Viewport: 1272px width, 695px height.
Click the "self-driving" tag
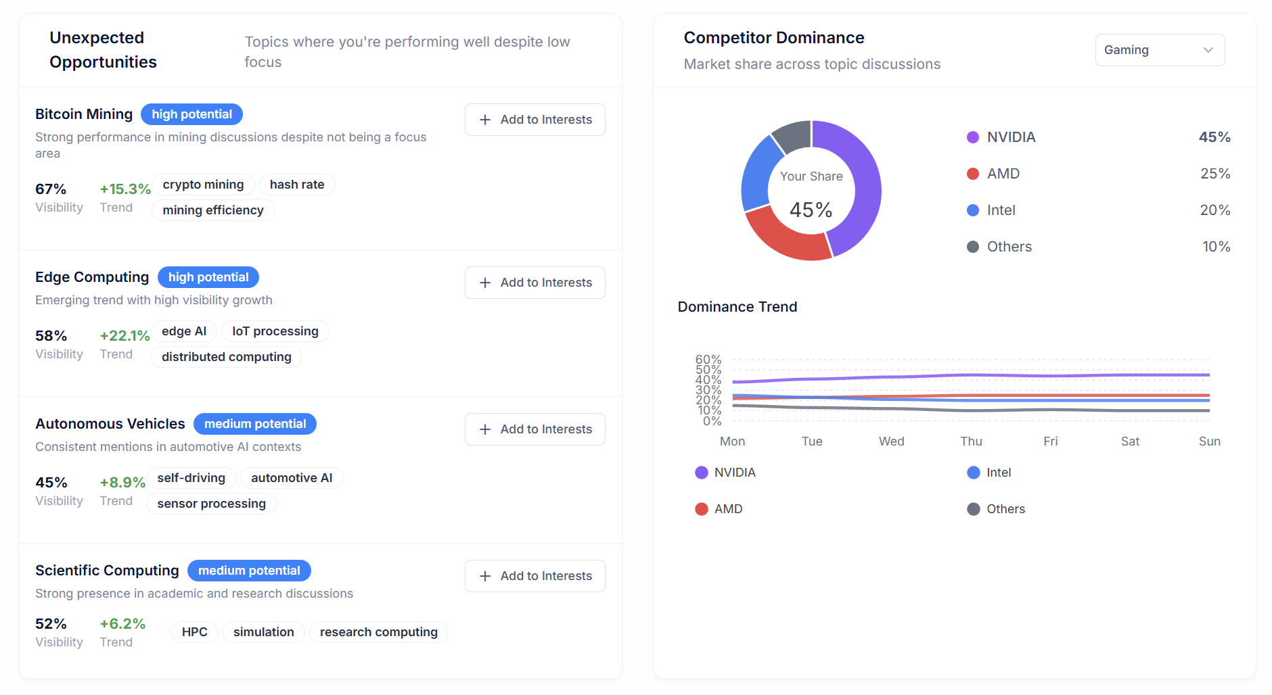(191, 478)
